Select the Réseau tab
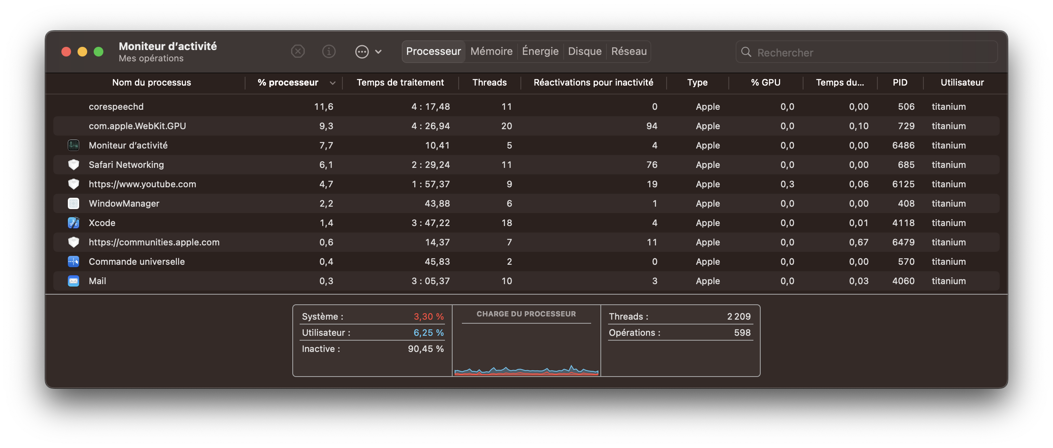This screenshot has width=1053, height=448. click(628, 52)
